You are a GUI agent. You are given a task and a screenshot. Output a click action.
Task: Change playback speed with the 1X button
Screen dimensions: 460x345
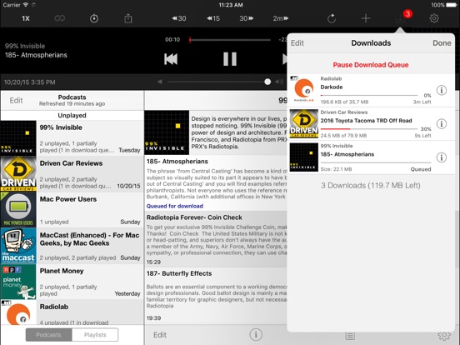pos(26,18)
